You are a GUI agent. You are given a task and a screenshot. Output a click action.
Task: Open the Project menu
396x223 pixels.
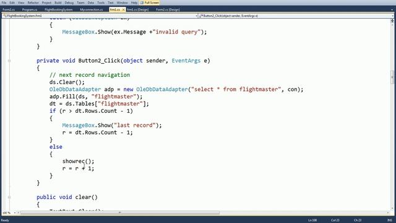coord(46,2)
